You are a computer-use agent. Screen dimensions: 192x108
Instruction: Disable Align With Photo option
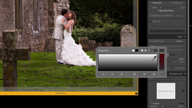click(x=157, y=11)
